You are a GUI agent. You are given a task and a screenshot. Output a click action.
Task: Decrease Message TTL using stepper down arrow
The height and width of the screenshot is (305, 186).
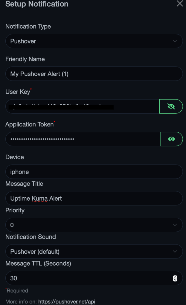[x=175, y=280]
